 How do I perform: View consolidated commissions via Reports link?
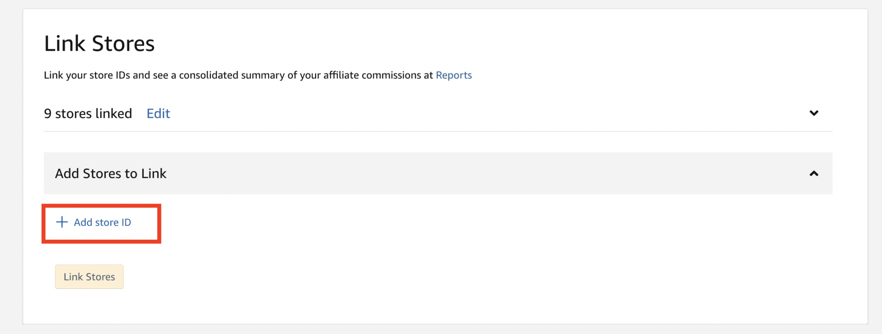tap(453, 75)
